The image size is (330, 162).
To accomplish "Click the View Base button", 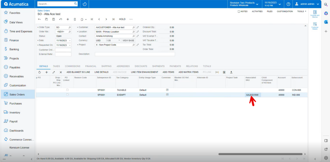I will pyautogui.click(x=128, y=40).
